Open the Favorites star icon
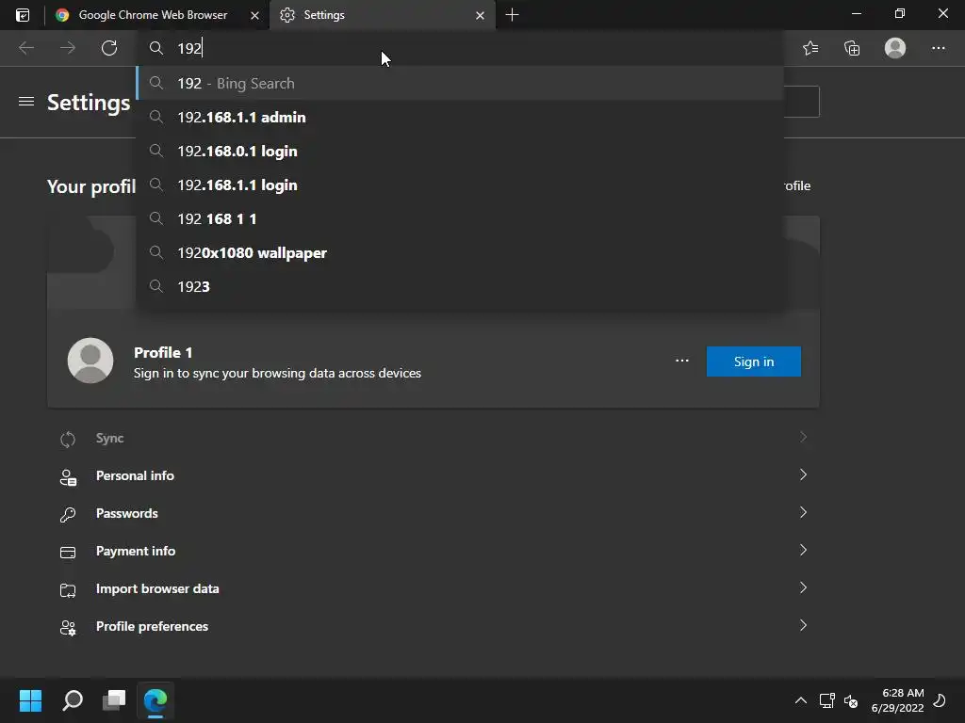Image resolution: width=965 pixels, height=723 pixels. (x=810, y=48)
